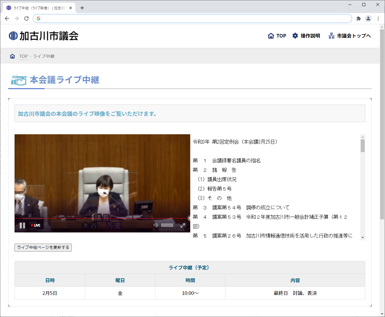Click the TOP breadcrumb link

coord(24,56)
